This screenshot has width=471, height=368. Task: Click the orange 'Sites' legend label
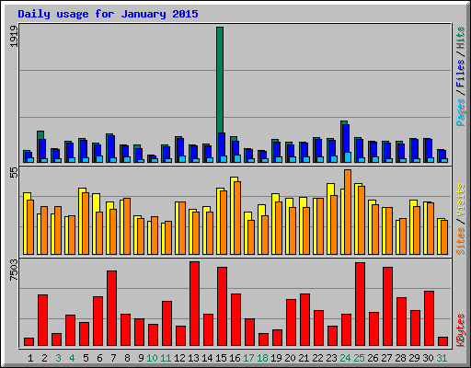click(x=461, y=241)
